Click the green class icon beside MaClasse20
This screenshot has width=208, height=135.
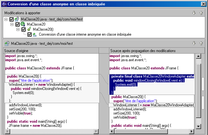click(x=23, y=24)
